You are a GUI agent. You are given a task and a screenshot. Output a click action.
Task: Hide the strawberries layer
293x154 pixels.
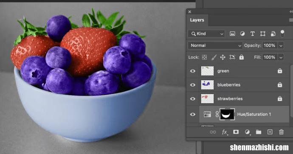[x=193, y=98]
